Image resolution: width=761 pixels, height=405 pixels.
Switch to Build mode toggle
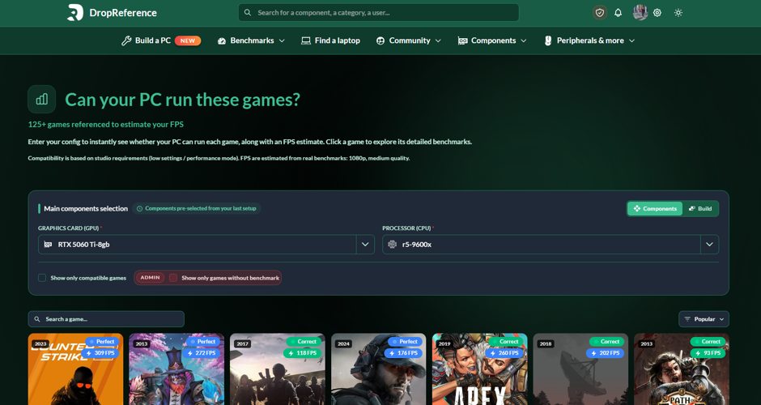tap(700, 208)
